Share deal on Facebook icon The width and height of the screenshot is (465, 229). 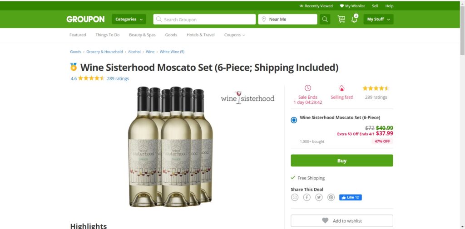point(307,197)
